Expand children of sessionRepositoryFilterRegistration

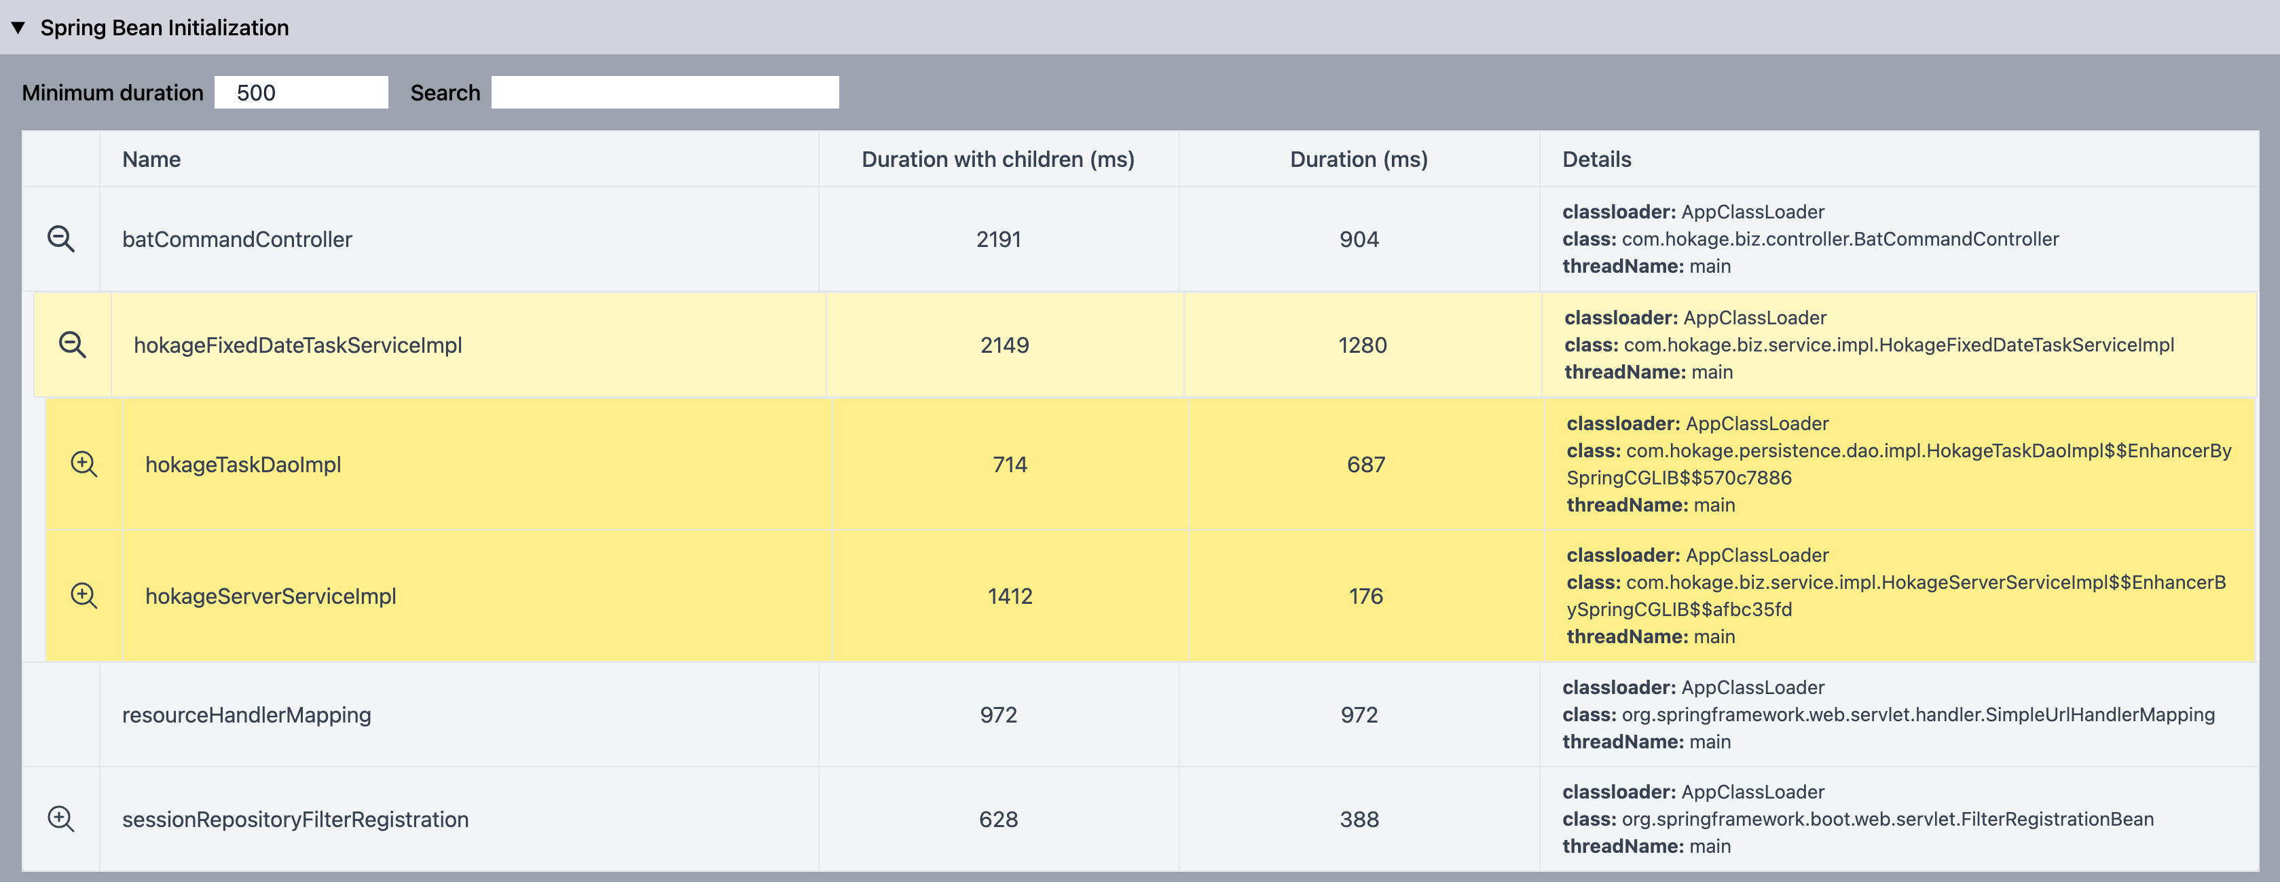tap(60, 819)
